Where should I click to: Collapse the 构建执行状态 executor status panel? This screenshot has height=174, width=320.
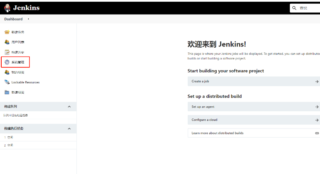point(69,128)
